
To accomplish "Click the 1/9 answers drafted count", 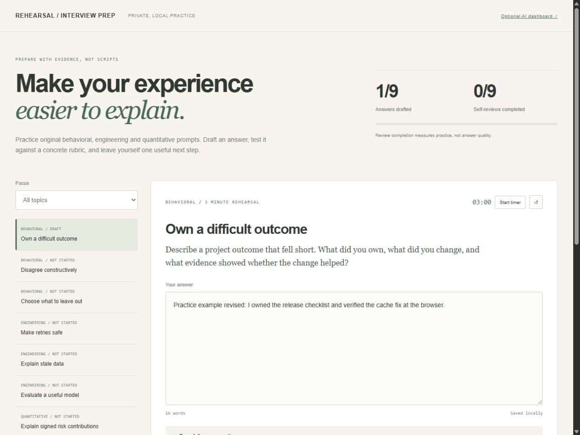I will click(387, 91).
